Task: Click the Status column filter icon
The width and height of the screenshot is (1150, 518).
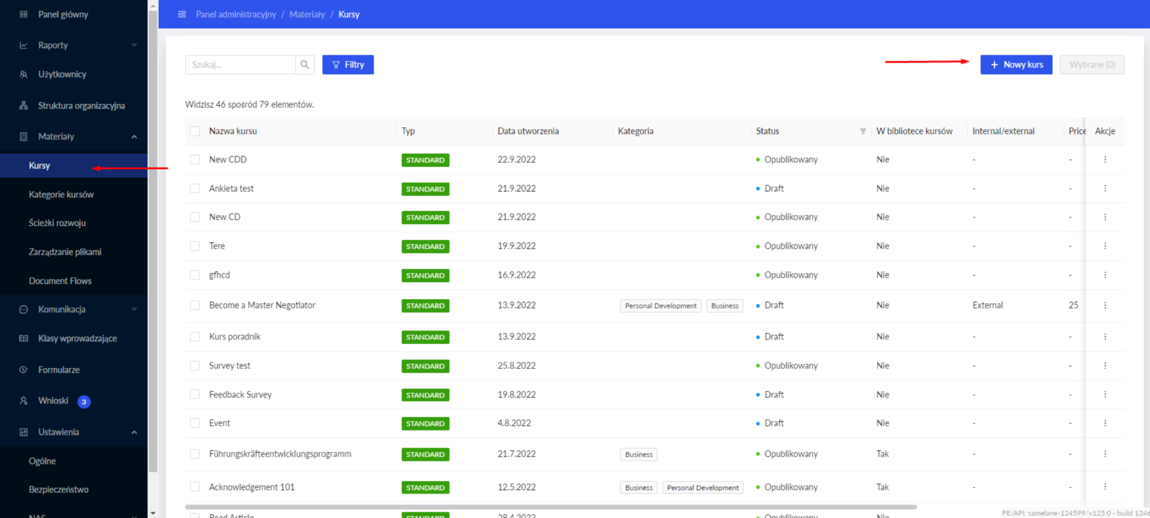Action: coord(862,131)
